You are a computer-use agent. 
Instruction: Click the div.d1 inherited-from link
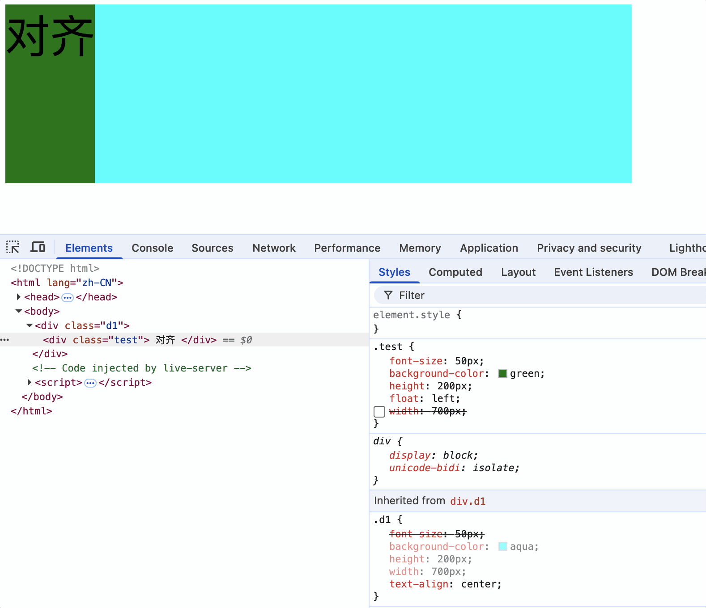468,501
